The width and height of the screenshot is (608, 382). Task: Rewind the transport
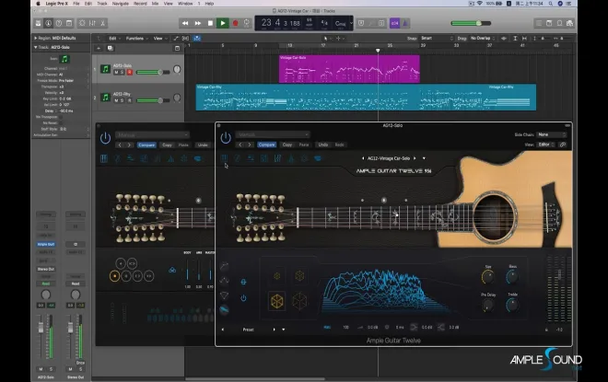(x=185, y=23)
